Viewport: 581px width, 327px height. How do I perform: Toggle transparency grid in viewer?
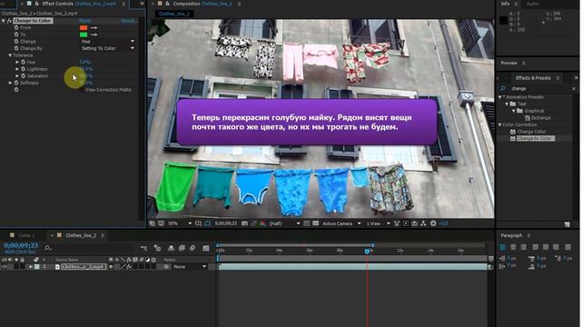[315, 223]
